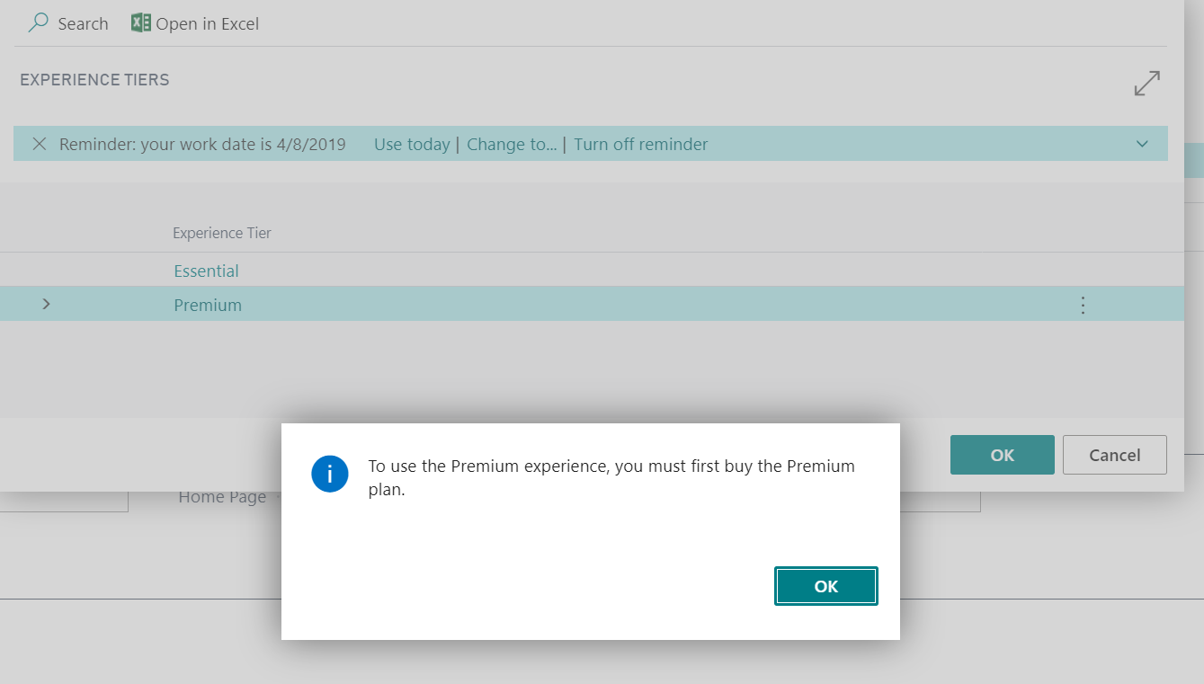Image resolution: width=1204 pixels, height=684 pixels.
Task: Dismiss the work date reminder with the X
Action: (x=39, y=144)
